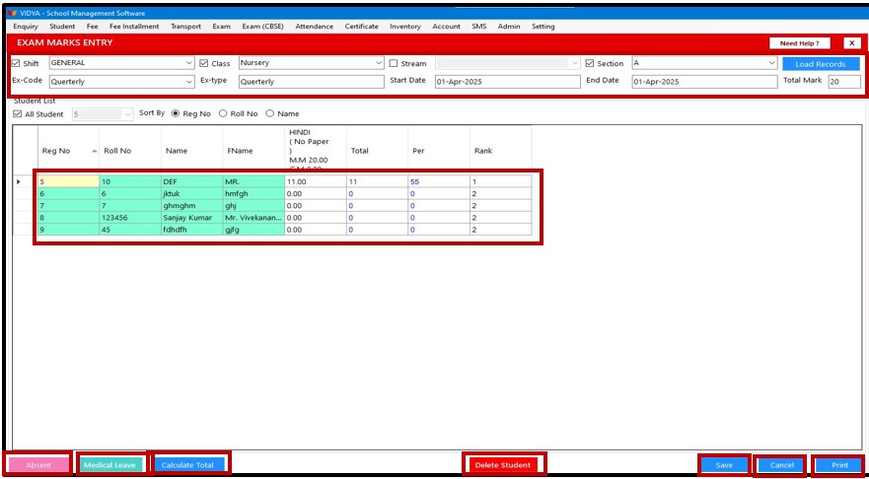Open the SMS menu
The width and height of the screenshot is (869, 479).
click(x=478, y=27)
